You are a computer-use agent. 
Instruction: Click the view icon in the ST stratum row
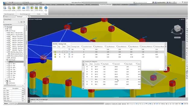click(x=69, y=57)
